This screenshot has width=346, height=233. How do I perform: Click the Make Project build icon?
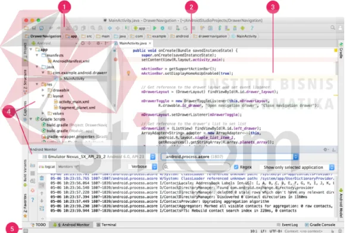coord(127,28)
